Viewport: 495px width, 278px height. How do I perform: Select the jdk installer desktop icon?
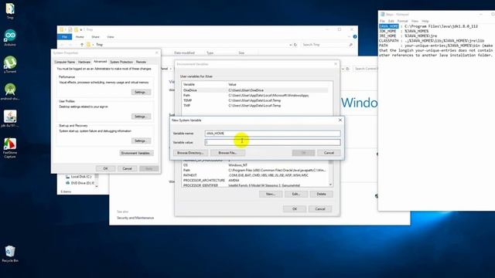10,118
